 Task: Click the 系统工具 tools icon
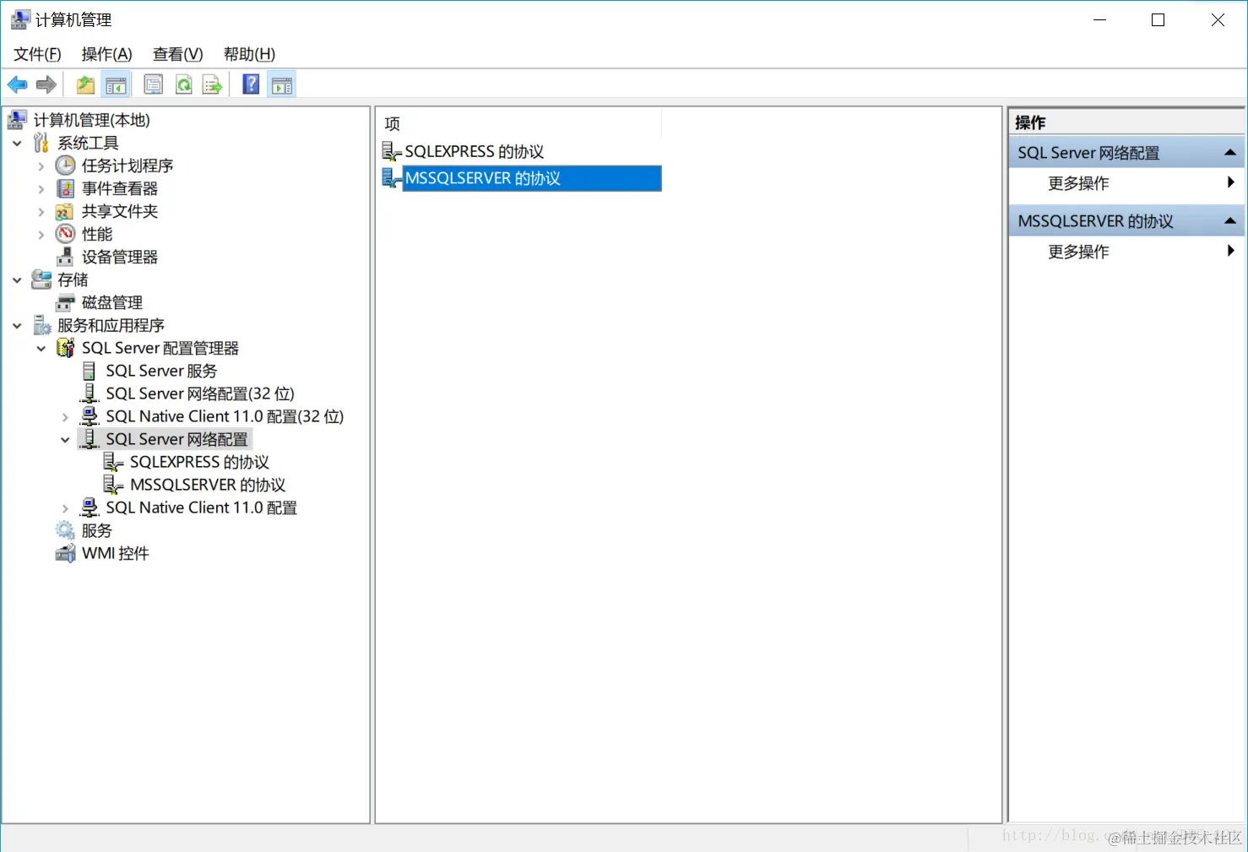tap(41, 143)
